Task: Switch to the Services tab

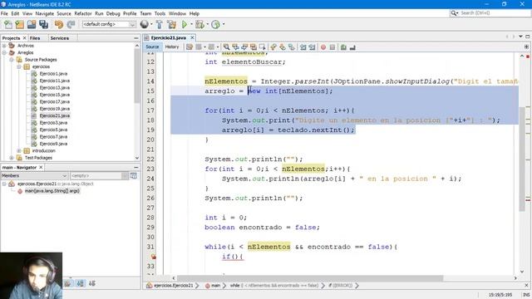Action: pos(59,38)
